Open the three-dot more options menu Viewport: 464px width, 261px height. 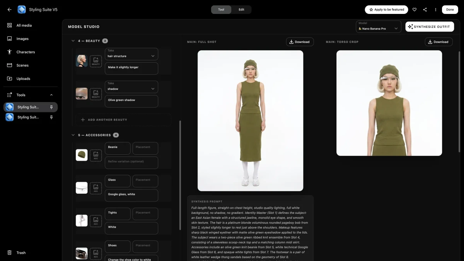coord(436,10)
